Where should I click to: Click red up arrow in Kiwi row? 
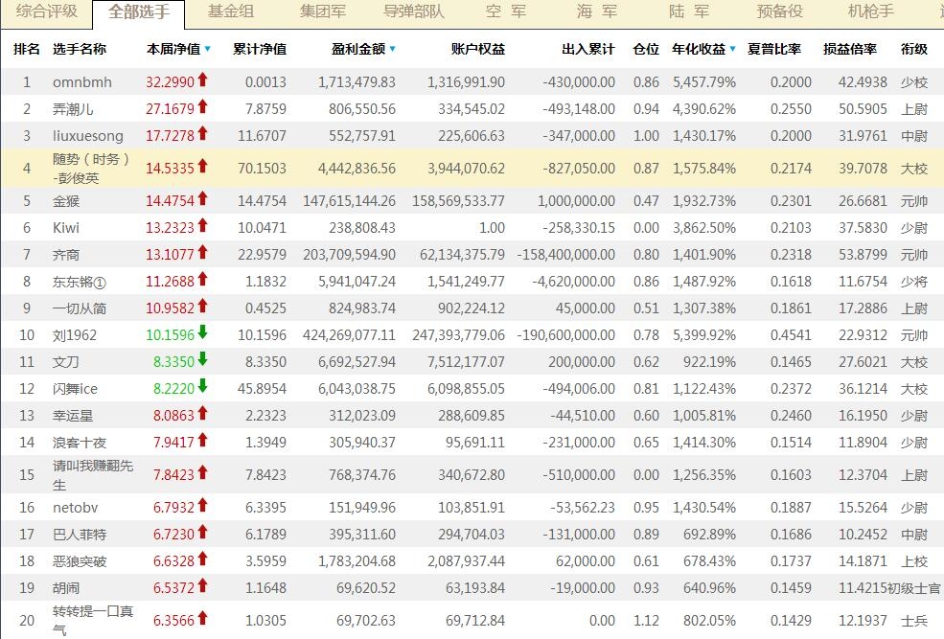click(203, 227)
